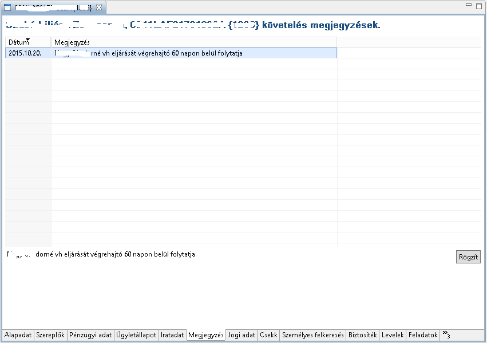Select the 2015.10.20. note row

171,53
